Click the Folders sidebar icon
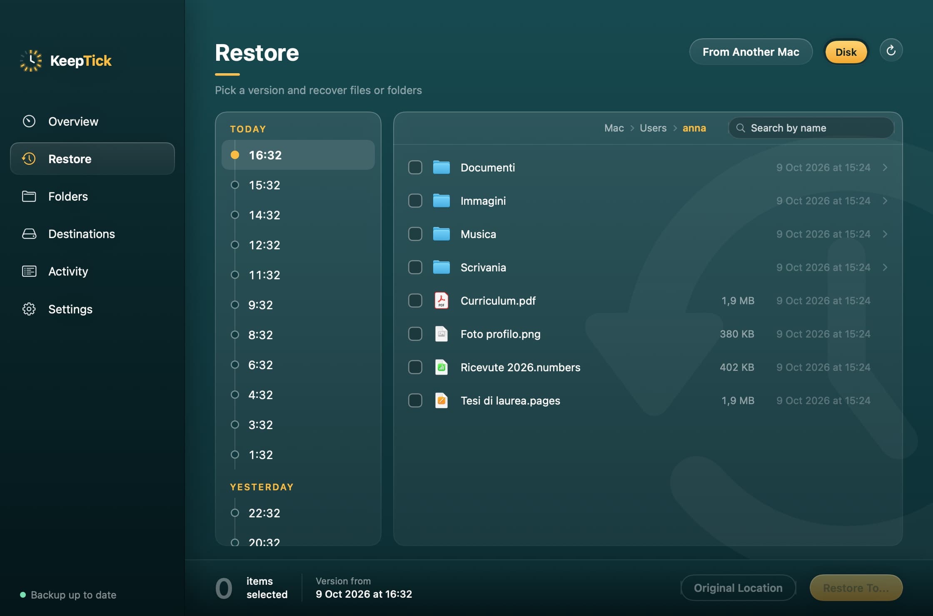 29,196
